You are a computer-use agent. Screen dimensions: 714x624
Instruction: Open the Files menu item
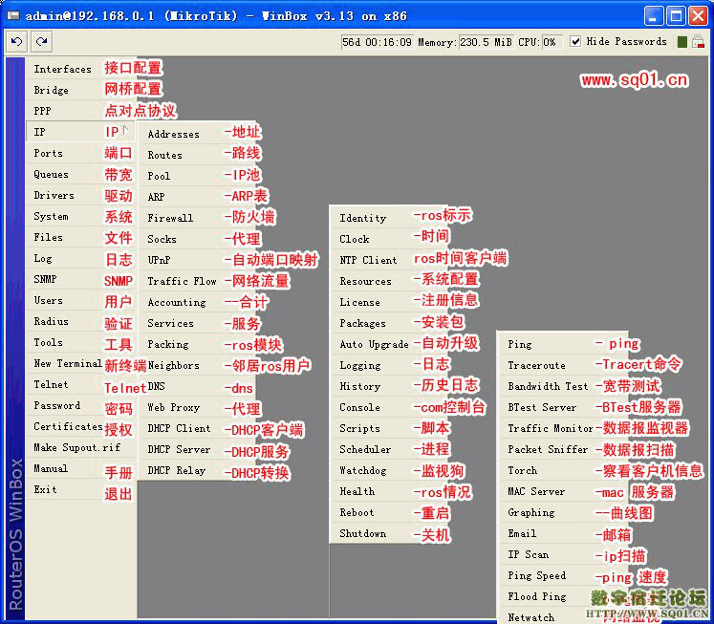pos(81,237)
